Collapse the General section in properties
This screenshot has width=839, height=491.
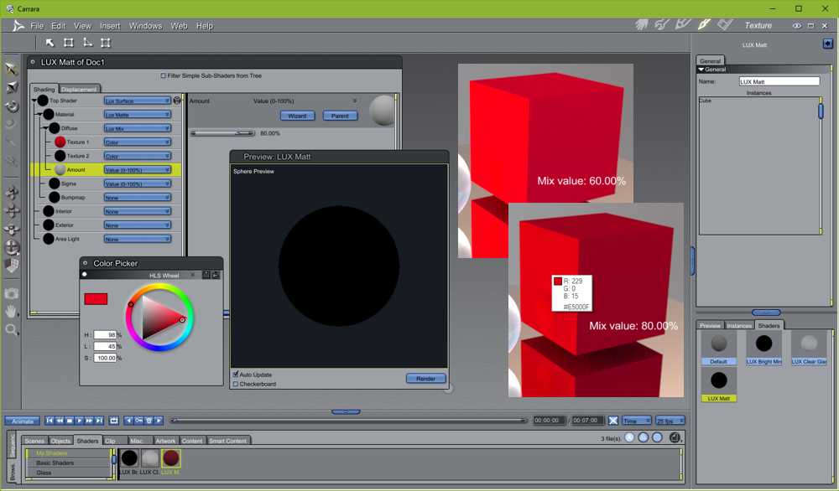point(701,70)
